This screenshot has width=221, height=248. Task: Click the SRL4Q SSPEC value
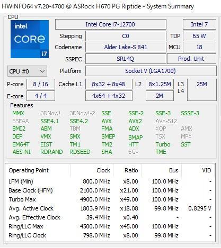point(126,59)
